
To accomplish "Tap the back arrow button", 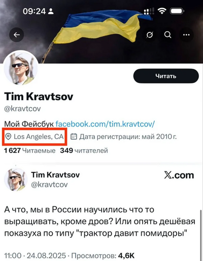I will pyautogui.click(x=16, y=35).
